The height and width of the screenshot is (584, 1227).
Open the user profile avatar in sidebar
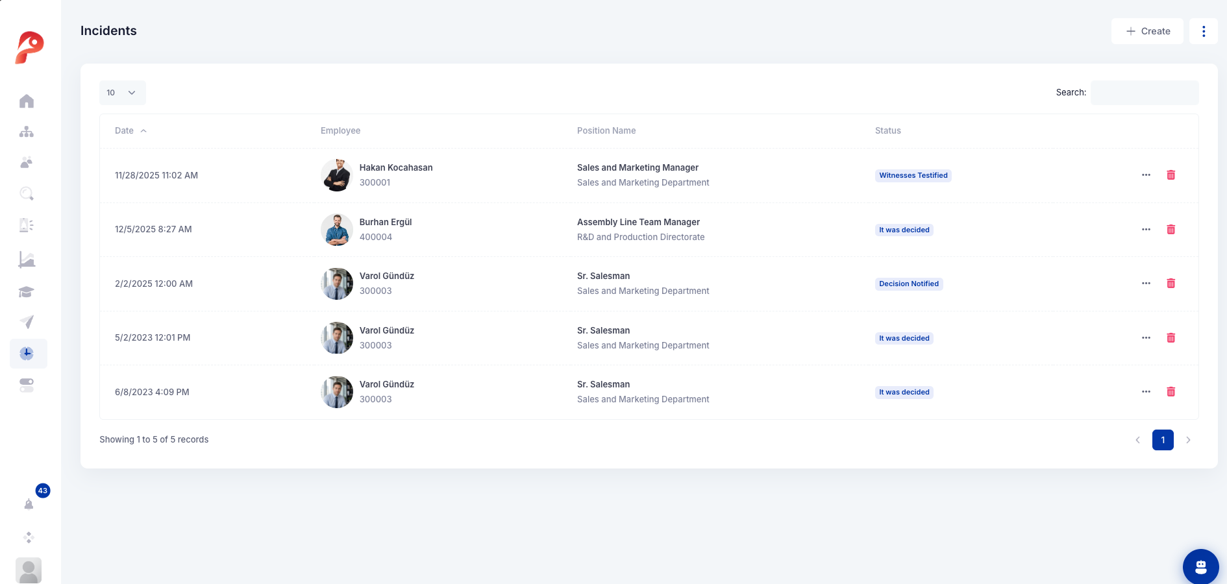pos(29,570)
